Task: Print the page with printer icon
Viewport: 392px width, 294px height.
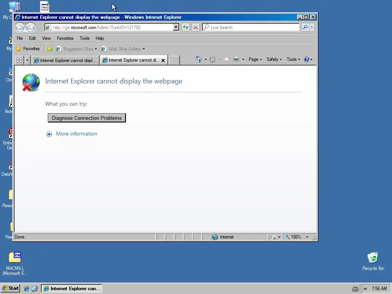Action: pyautogui.click(x=236, y=59)
